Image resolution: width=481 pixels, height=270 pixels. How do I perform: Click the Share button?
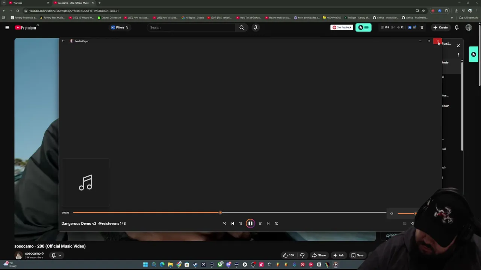pos(319,255)
